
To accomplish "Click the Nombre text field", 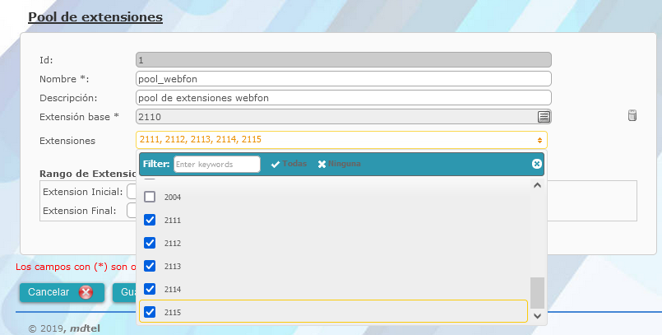I will [343, 79].
